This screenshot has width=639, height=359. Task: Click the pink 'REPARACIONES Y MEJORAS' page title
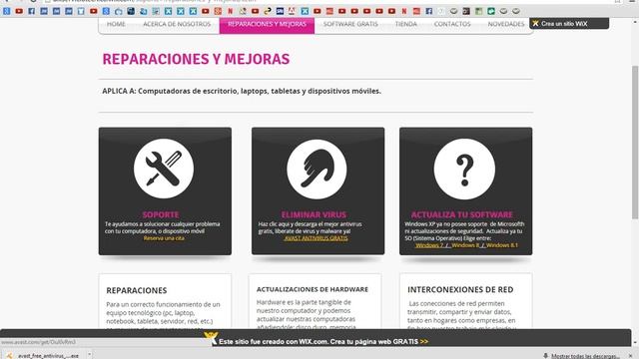tap(196, 59)
